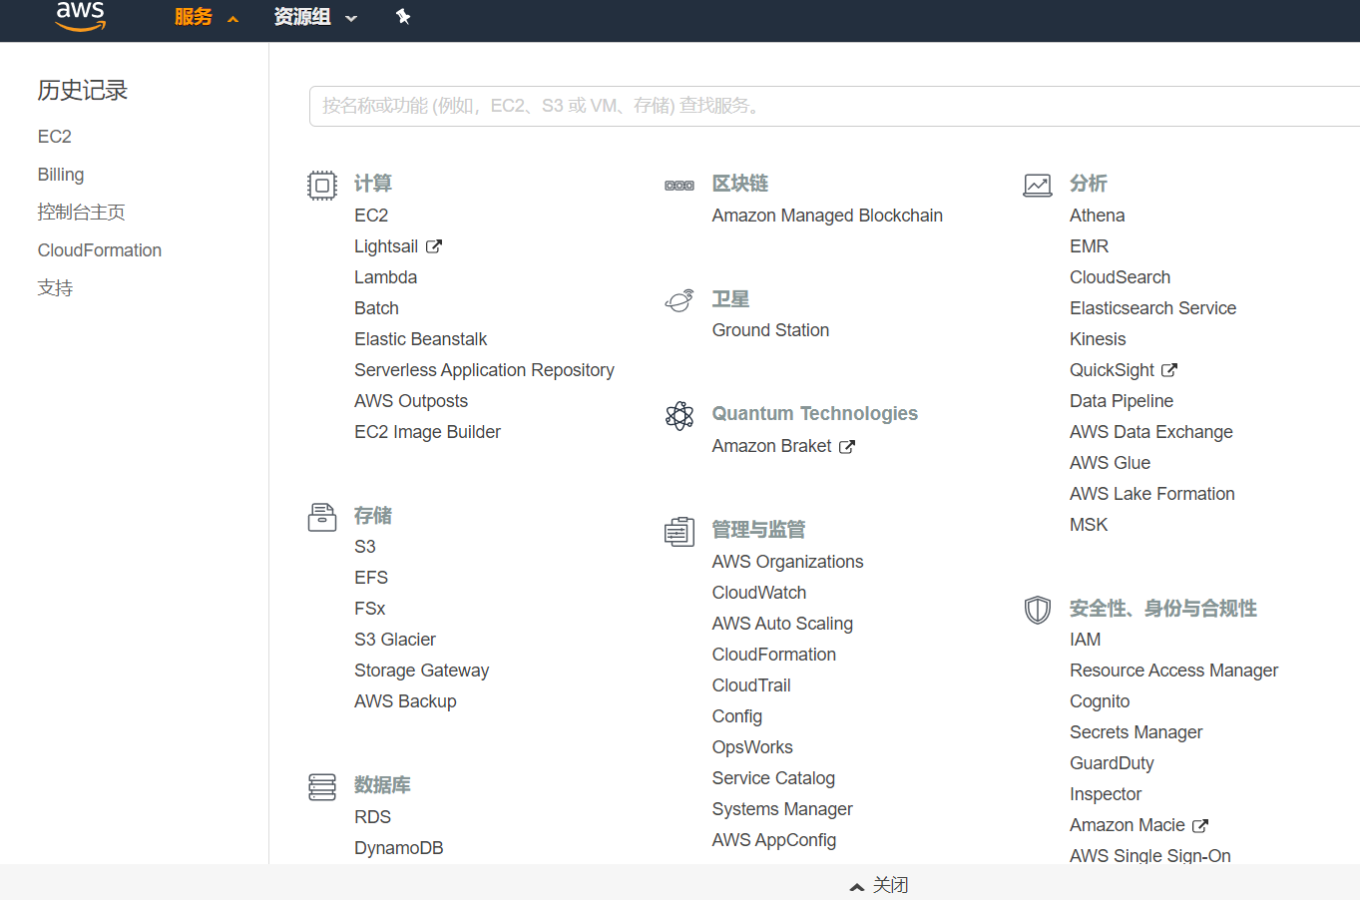Screen dimensions: 1360x900
Task: Click external link icon beside Amazon Braket
Action: coord(847,447)
